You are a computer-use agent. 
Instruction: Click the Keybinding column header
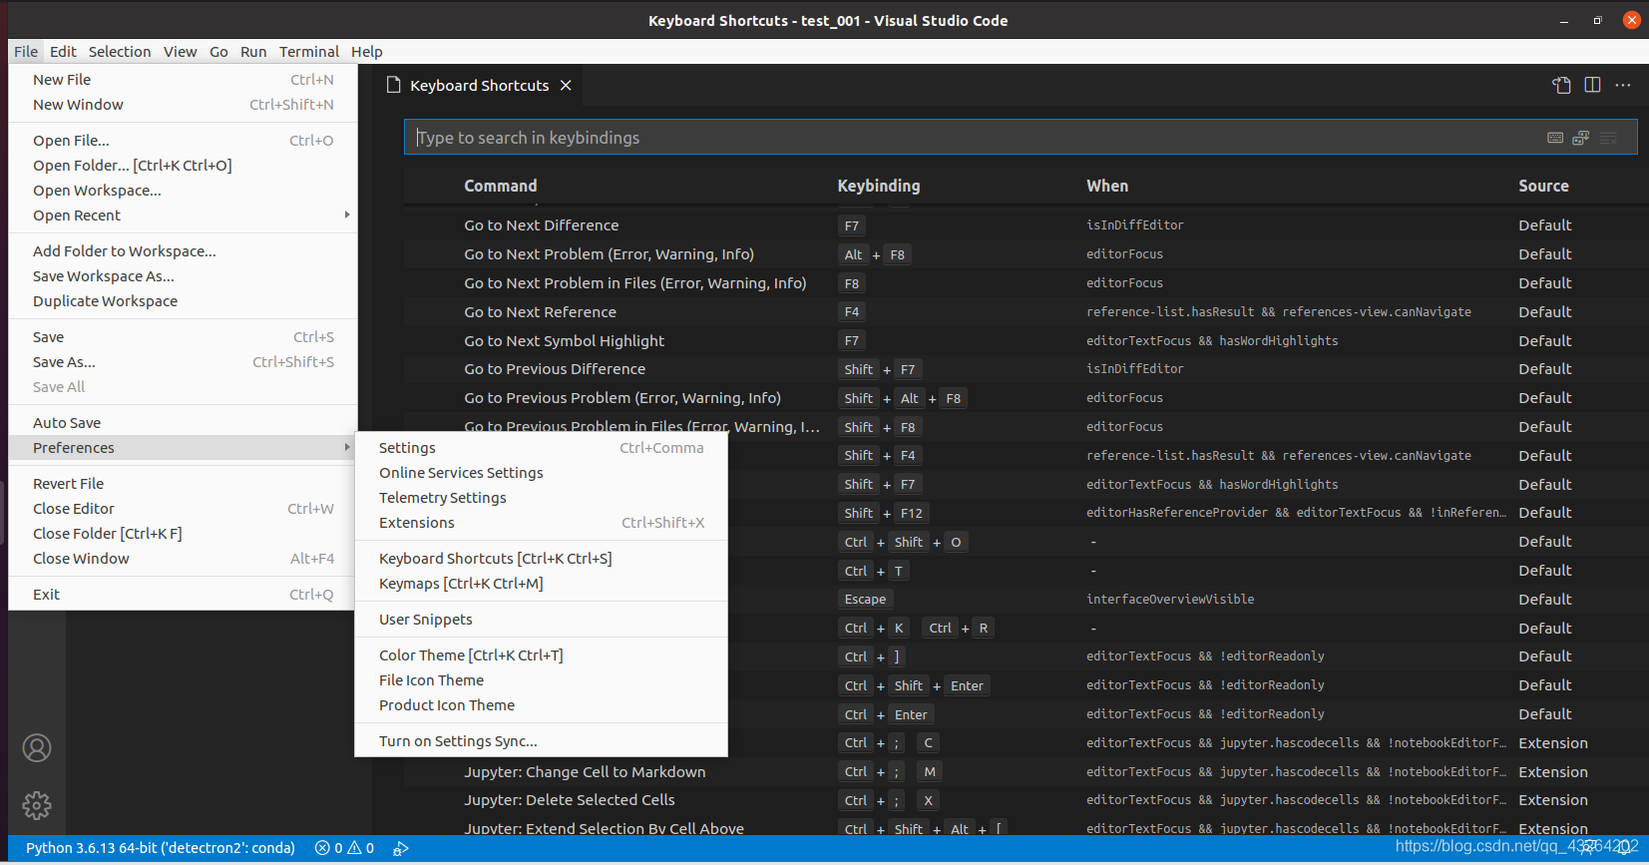879,186
